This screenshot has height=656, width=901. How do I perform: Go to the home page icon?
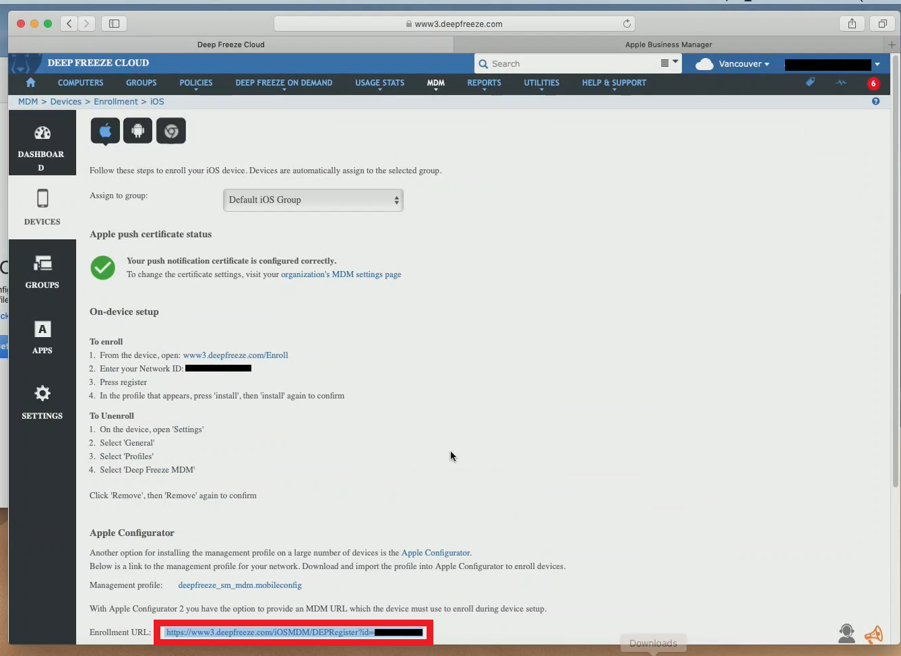tap(30, 82)
